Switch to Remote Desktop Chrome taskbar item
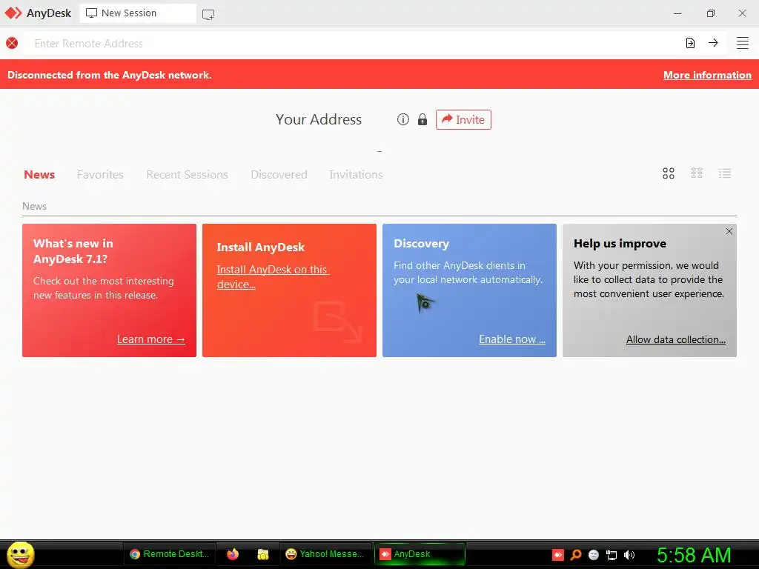Viewport: 759px width, 569px height. tap(170, 554)
